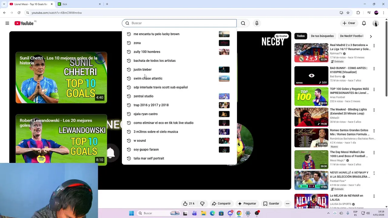Like the video with 21 k likes
This screenshot has width=388, height=218.
[189, 203]
